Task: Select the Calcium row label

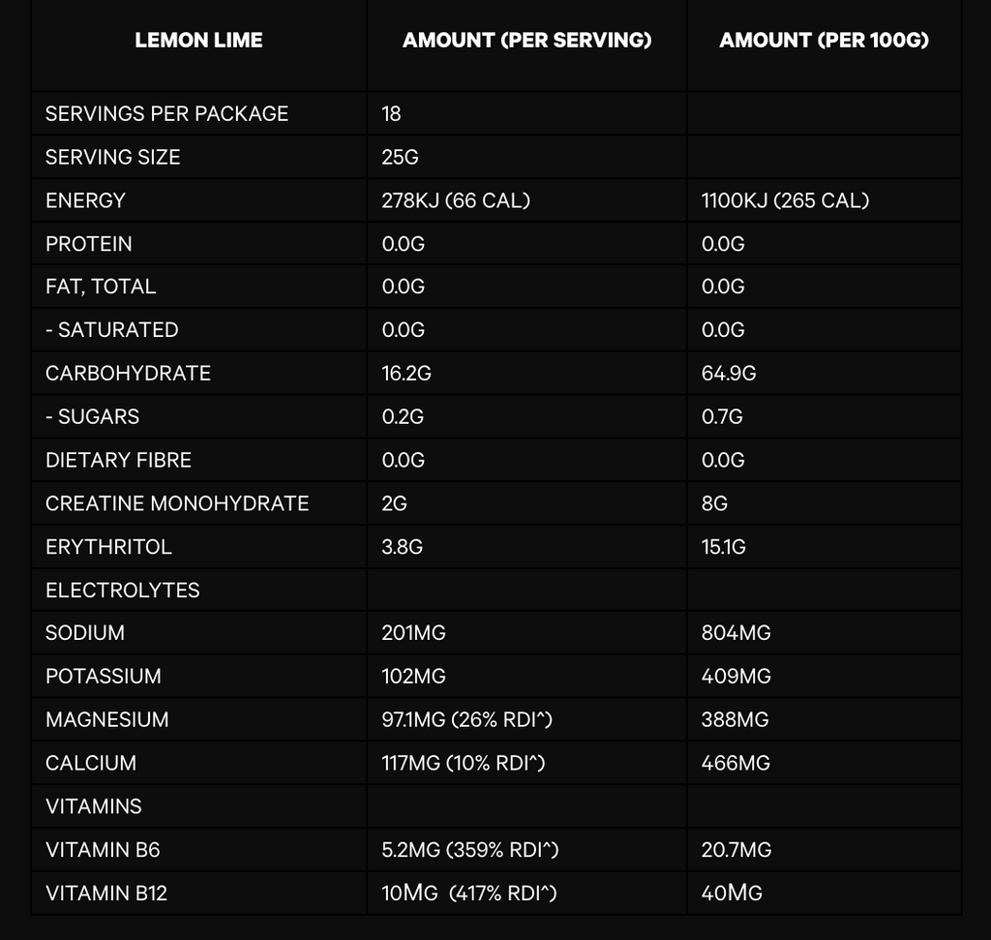Action: click(x=91, y=764)
